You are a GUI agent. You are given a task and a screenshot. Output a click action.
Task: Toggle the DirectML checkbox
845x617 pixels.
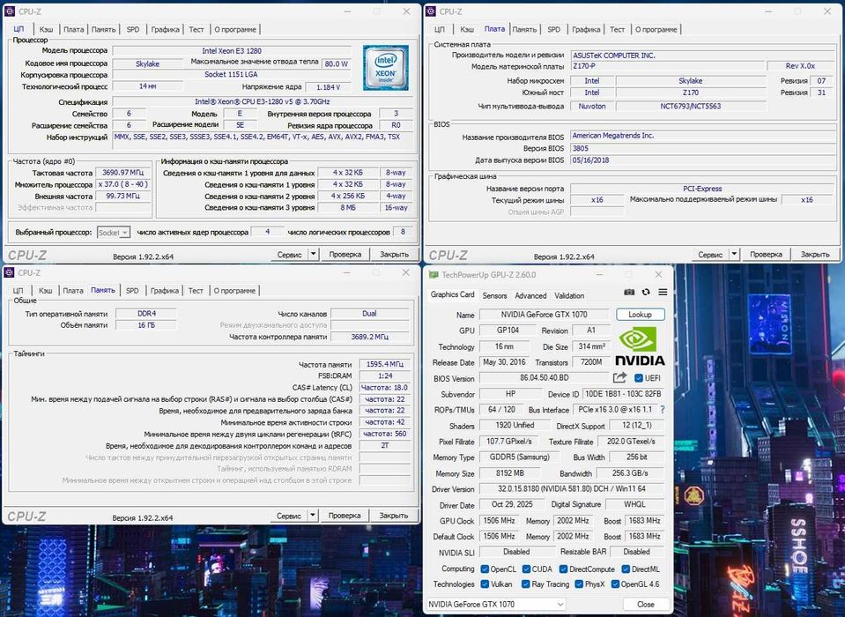[626, 569]
